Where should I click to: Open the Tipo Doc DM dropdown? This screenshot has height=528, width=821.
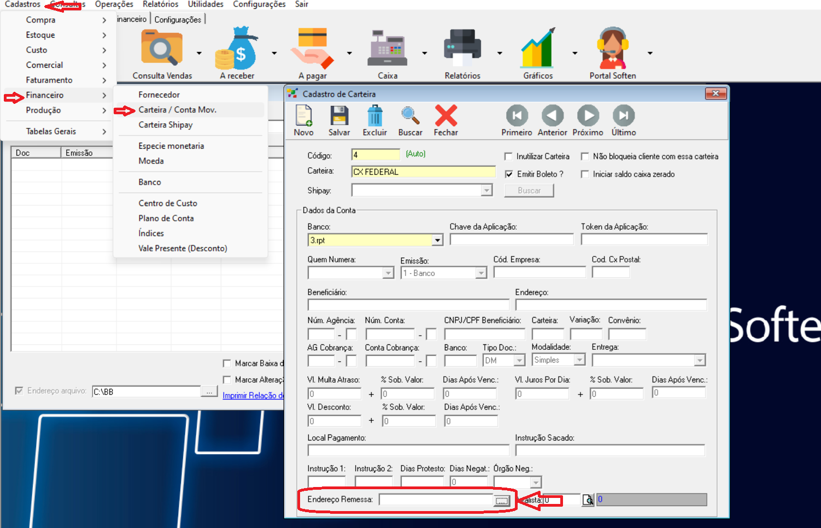click(x=519, y=360)
